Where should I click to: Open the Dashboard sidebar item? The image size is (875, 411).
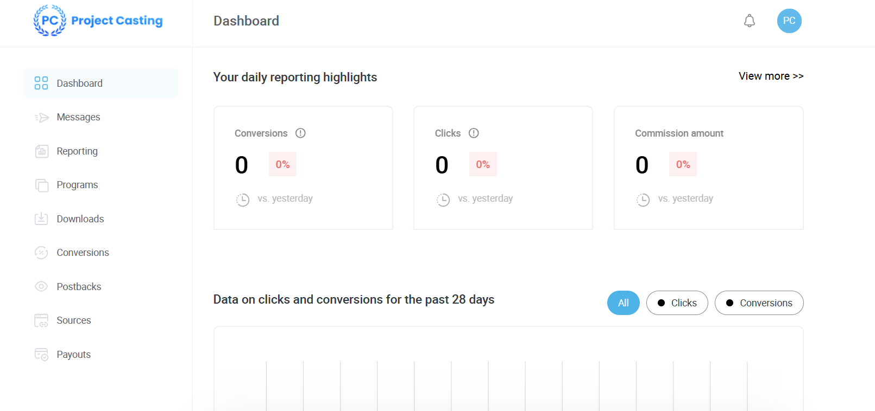79,84
